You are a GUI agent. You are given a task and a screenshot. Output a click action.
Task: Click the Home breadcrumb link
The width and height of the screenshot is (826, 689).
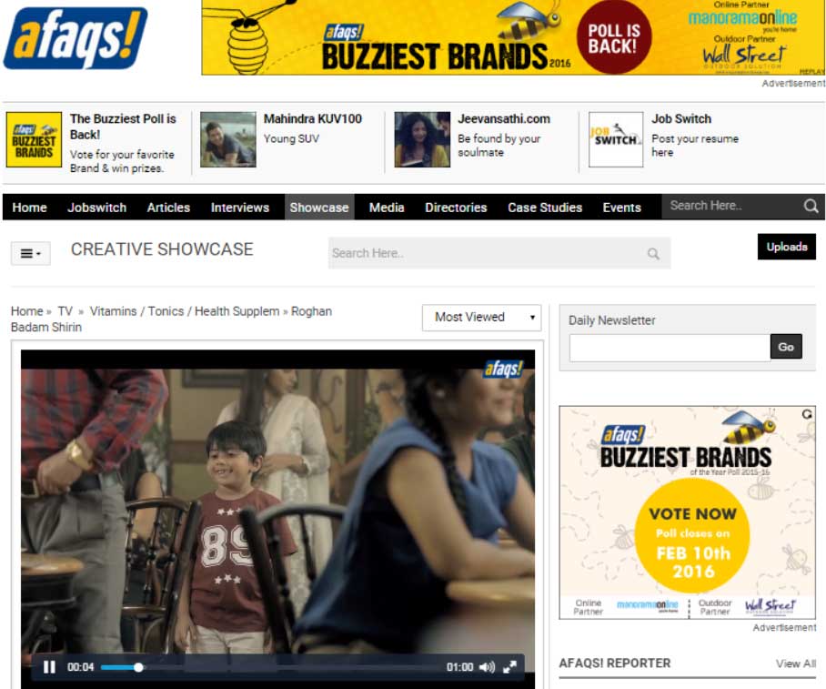tap(27, 311)
